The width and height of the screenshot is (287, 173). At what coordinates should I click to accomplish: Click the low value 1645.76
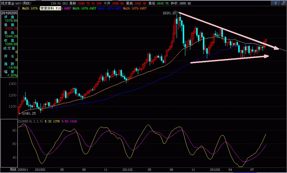coord(162,3)
